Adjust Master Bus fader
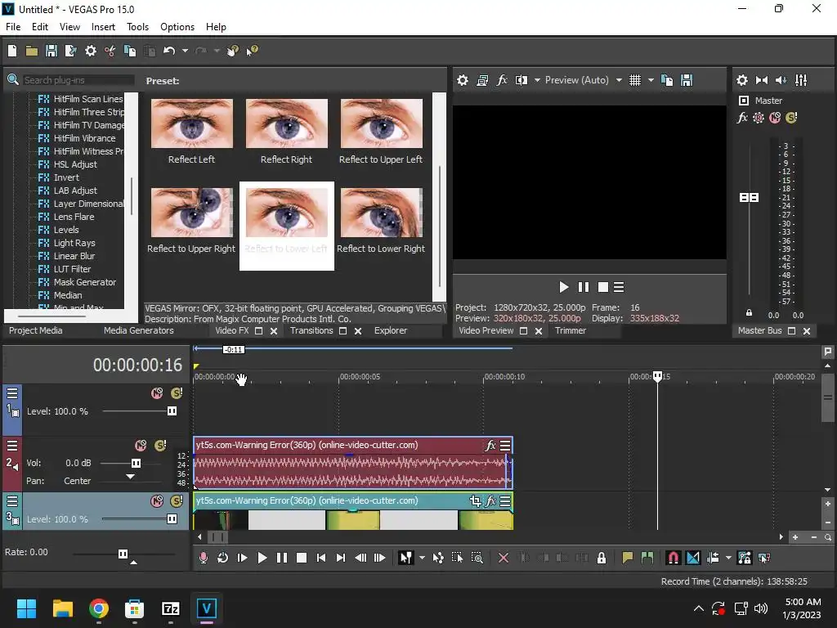Image resolution: width=837 pixels, height=628 pixels. coord(749,198)
